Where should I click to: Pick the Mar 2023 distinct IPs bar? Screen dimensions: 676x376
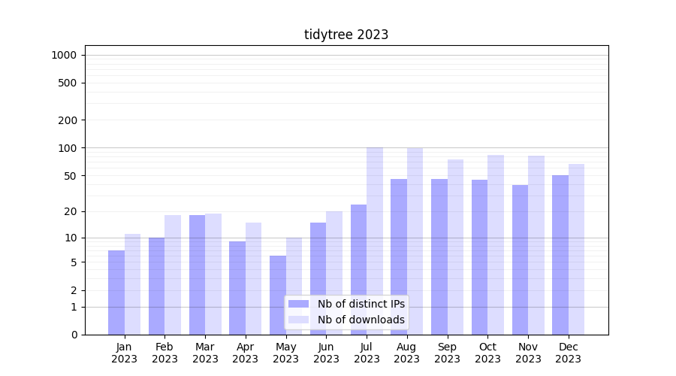tap(197, 274)
